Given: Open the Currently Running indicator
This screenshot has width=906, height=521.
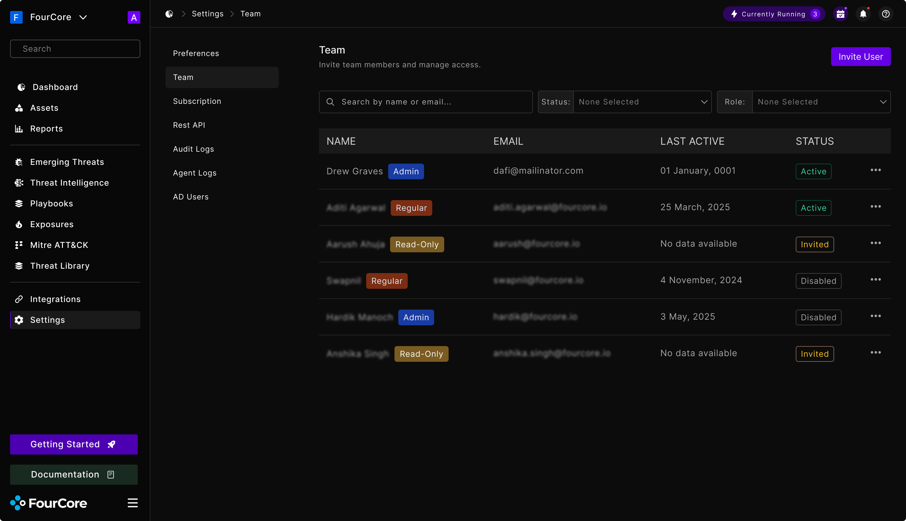Looking at the screenshot, I should point(774,14).
